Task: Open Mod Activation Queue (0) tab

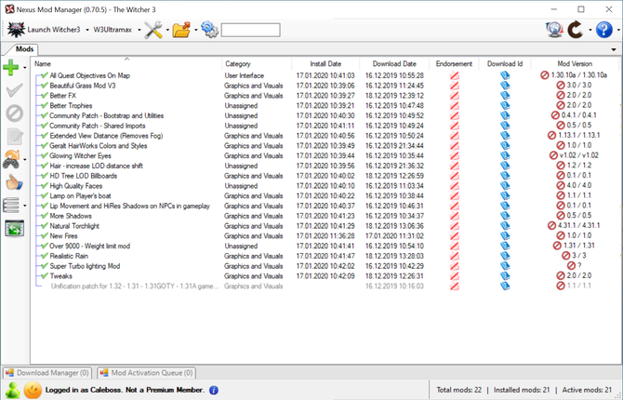Action: [146, 373]
